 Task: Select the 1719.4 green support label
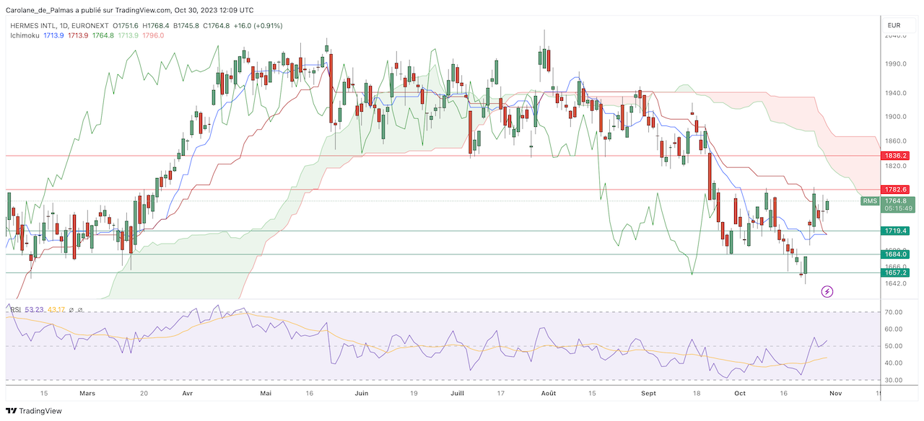894,231
